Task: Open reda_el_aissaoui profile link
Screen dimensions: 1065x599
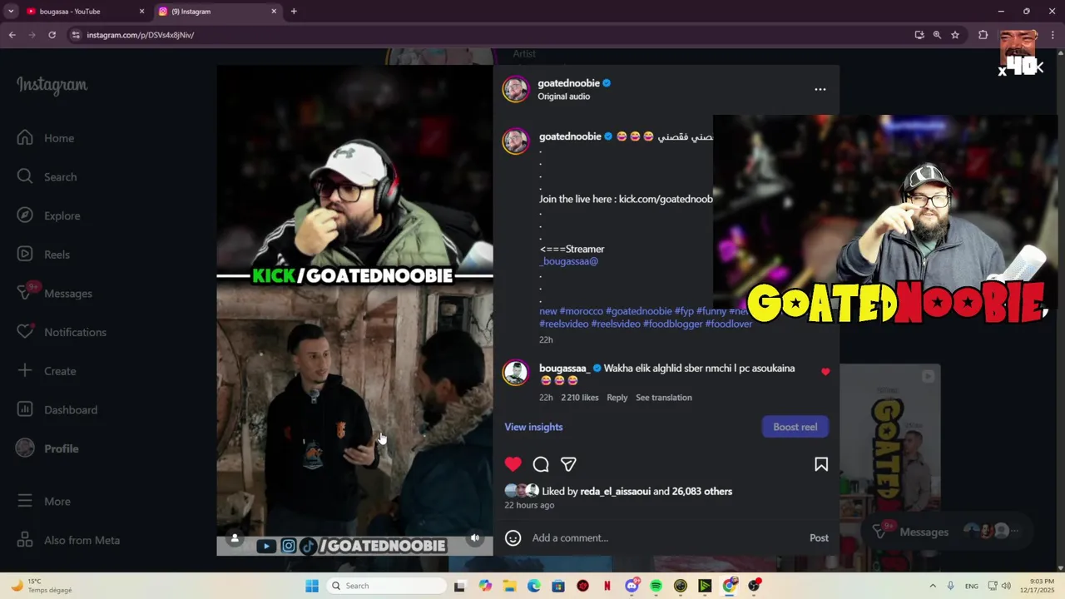Action: [616, 492]
